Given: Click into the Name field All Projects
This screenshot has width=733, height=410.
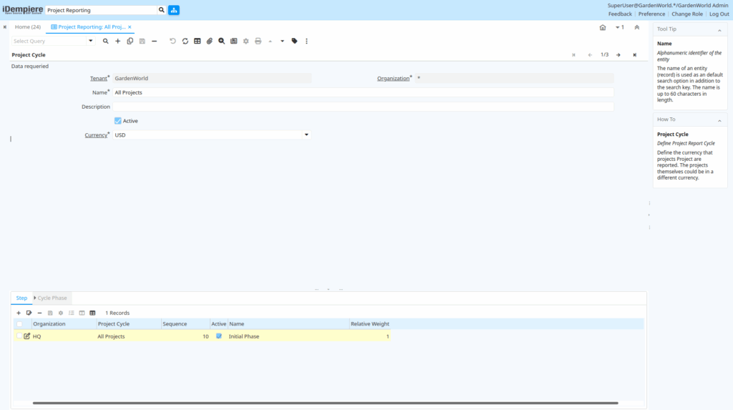Looking at the screenshot, I should click(x=363, y=92).
